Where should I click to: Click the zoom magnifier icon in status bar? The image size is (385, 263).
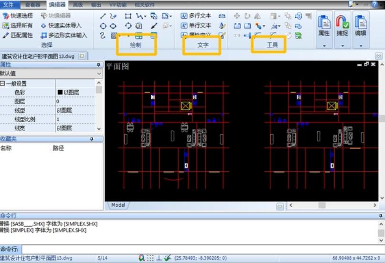pos(141,258)
